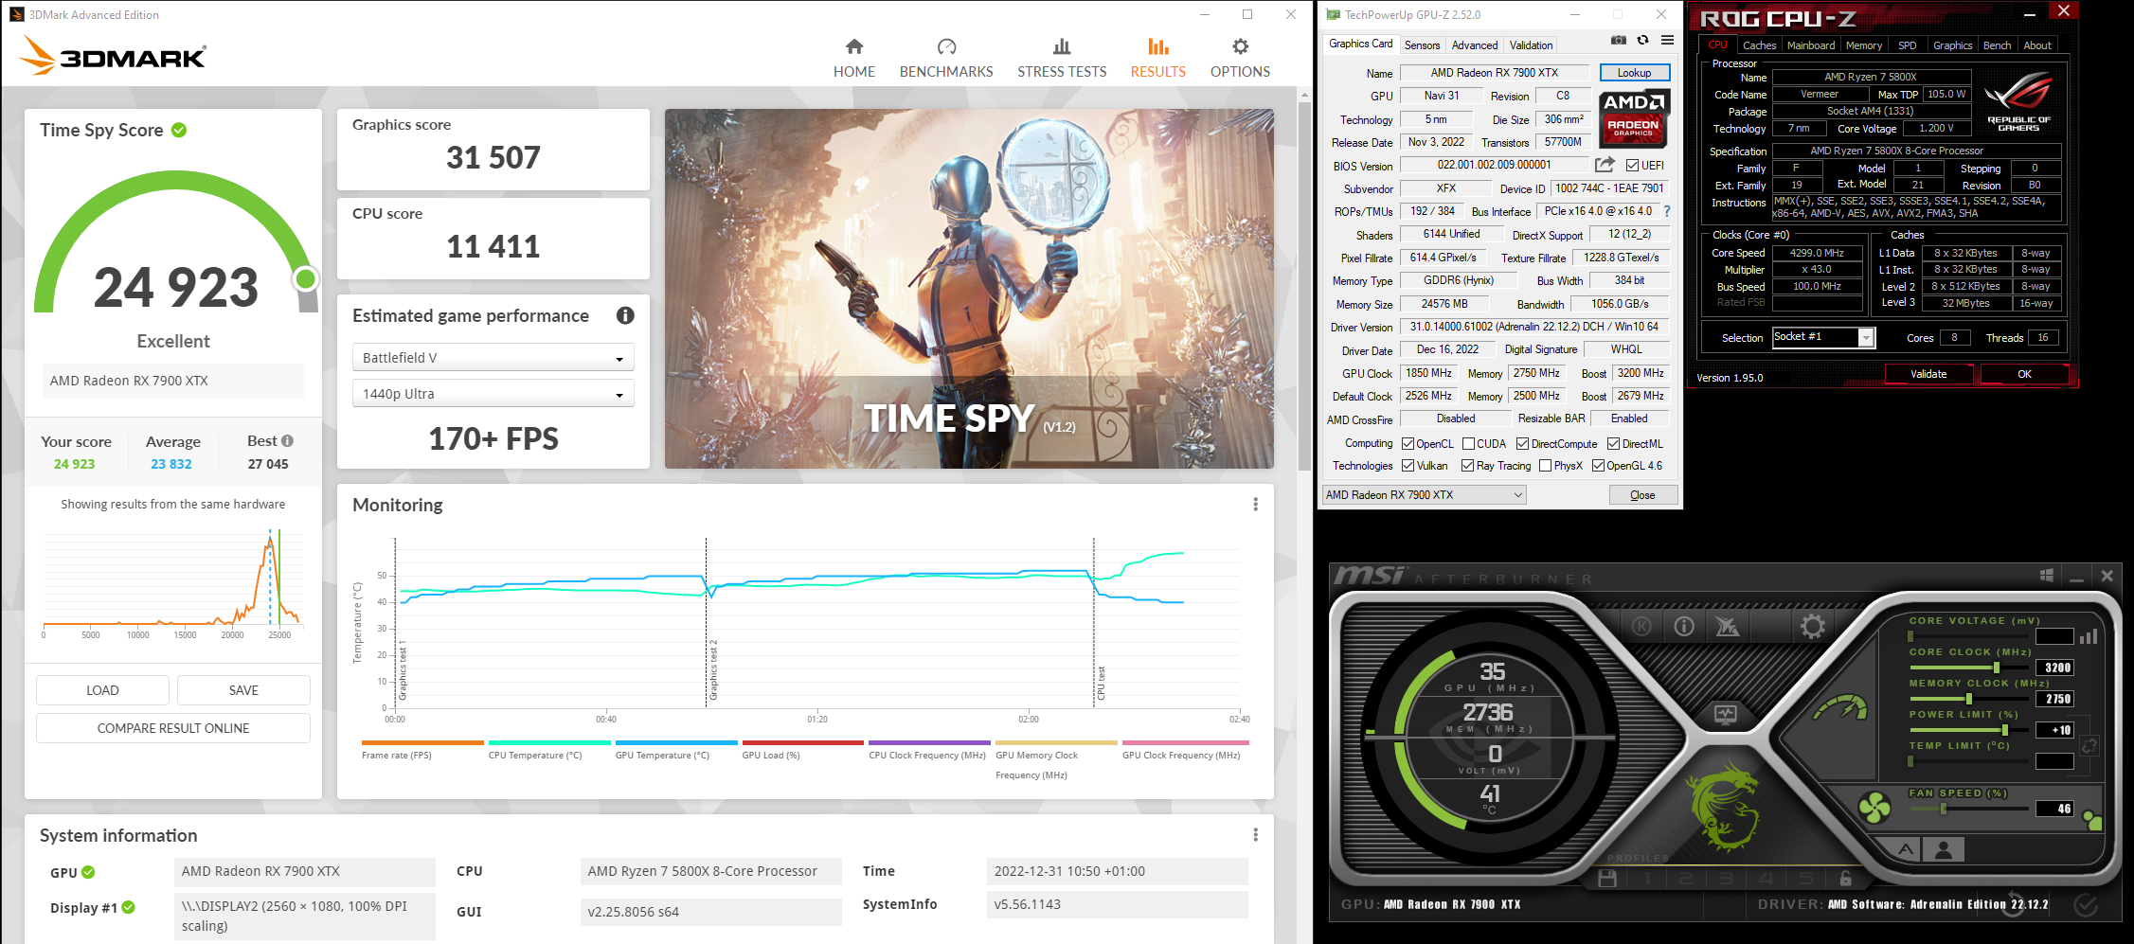Open Afterburner settings gear
2134x944 pixels.
[1813, 626]
